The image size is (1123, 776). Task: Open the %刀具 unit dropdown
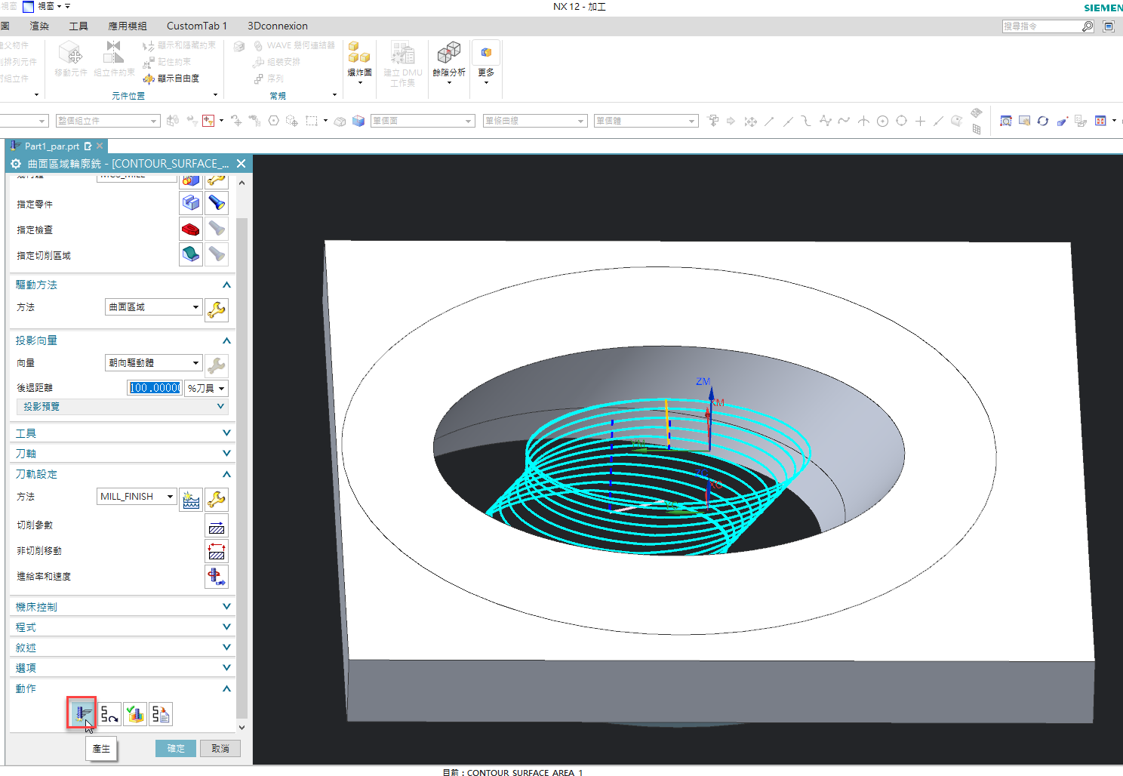(x=206, y=388)
